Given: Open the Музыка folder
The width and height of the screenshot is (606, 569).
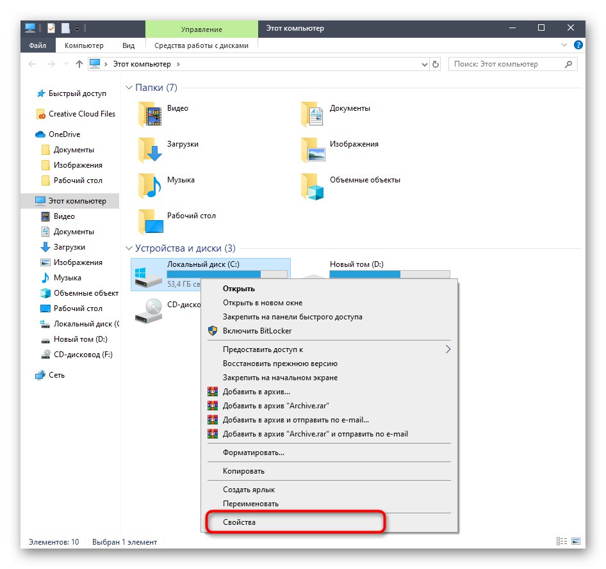Looking at the screenshot, I should [x=154, y=185].
